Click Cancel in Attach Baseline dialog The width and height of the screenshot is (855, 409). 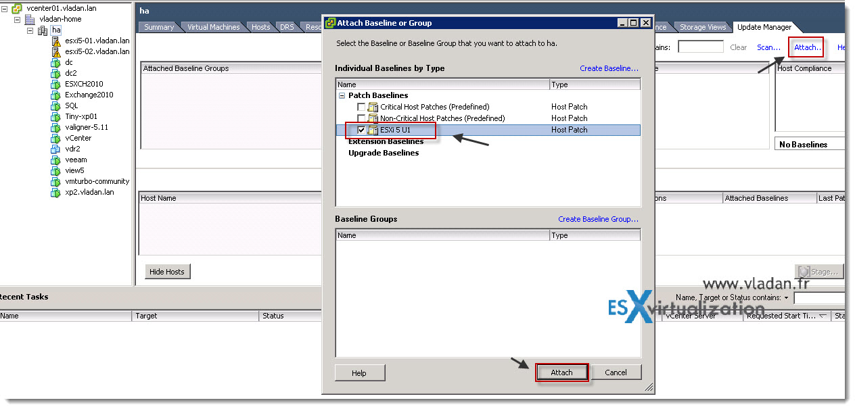[616, 372]
